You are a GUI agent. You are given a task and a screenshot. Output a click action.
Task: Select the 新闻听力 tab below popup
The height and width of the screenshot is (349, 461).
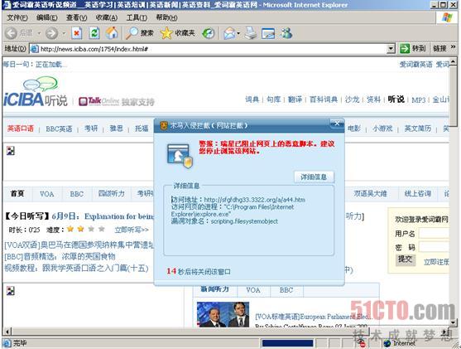(214, 289)
